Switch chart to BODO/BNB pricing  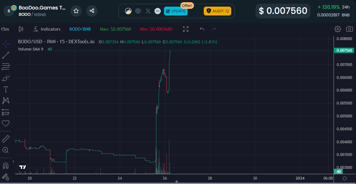[80, 29]
